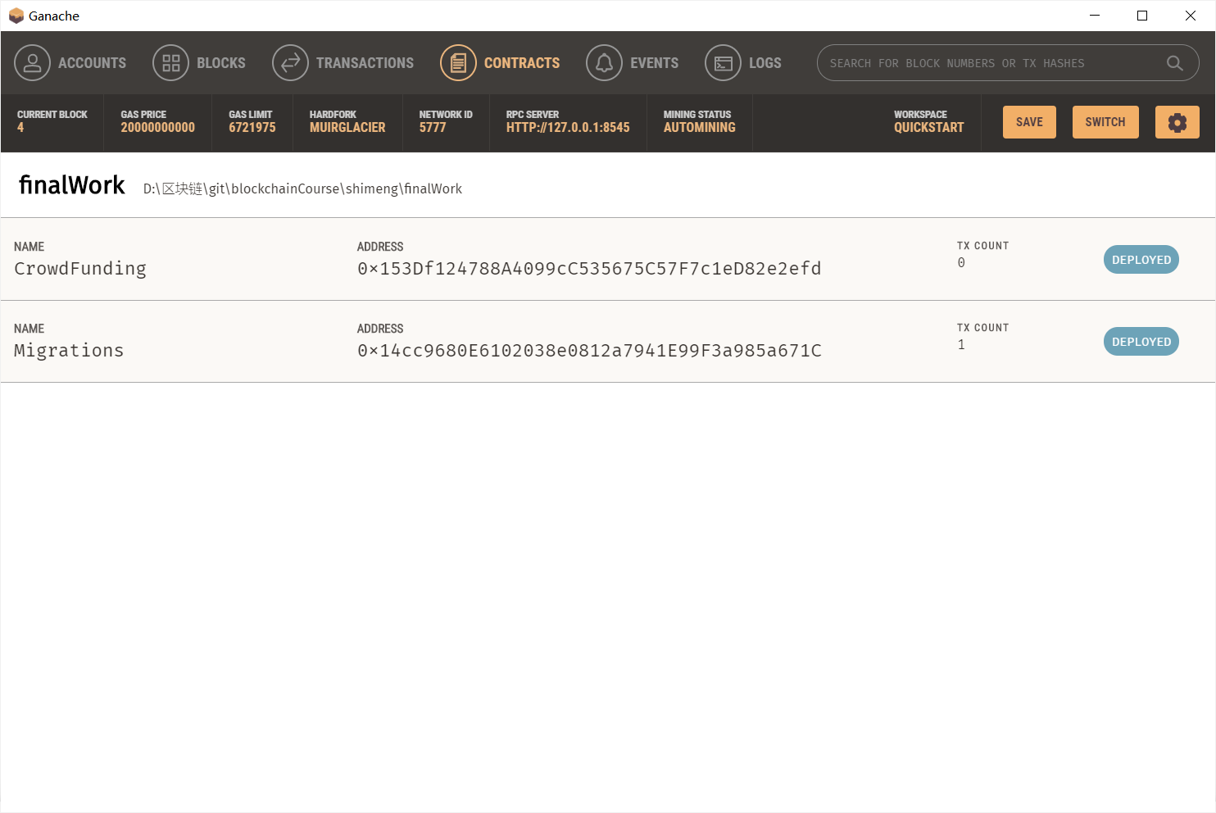Click CrowdFunding TX COUNT value 0
Viewport: 1216px width, 813px height.
(x=961, y=263)
